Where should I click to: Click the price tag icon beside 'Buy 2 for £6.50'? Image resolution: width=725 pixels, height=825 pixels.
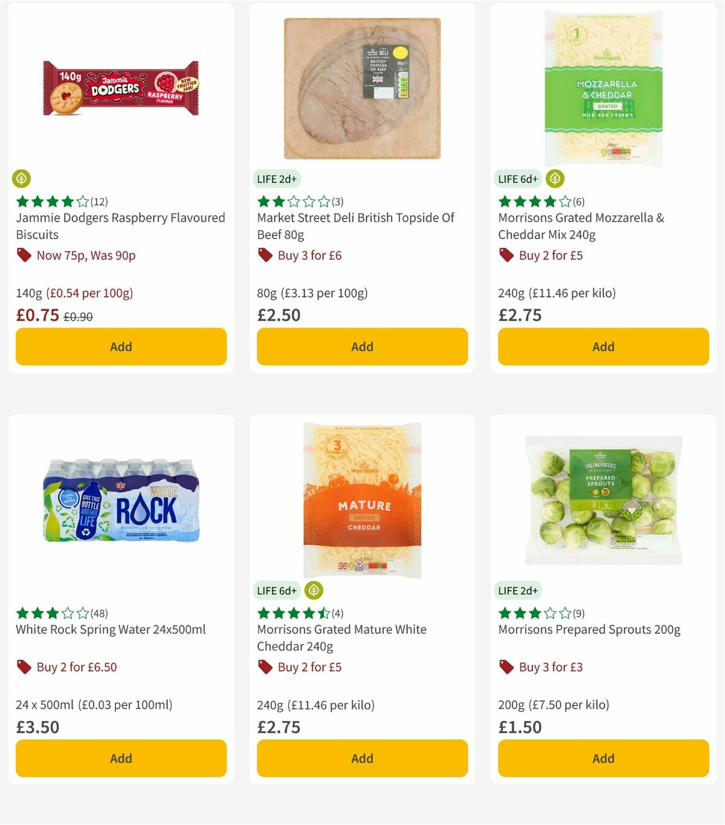pyautogui.click(x=24, y=667)
